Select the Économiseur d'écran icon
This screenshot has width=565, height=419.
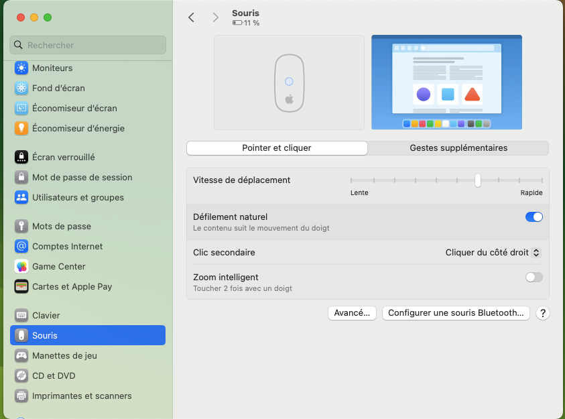(21, 108)
